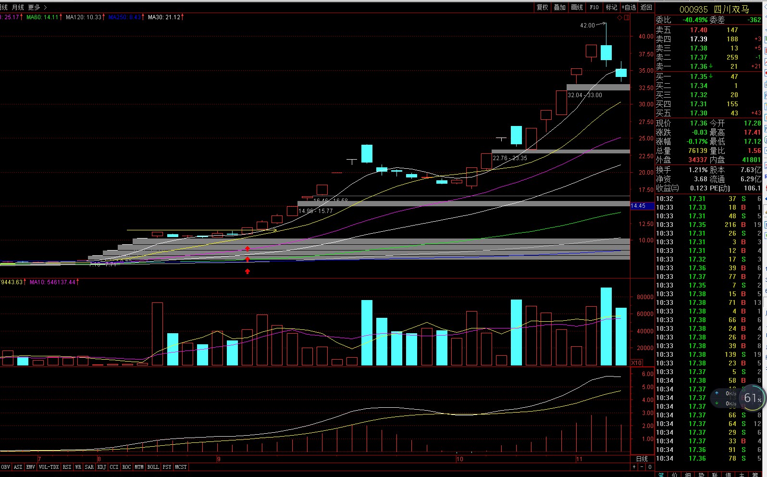
Task: Click the minus zoom button at chart bottom
Action: (x=642, y=467)
